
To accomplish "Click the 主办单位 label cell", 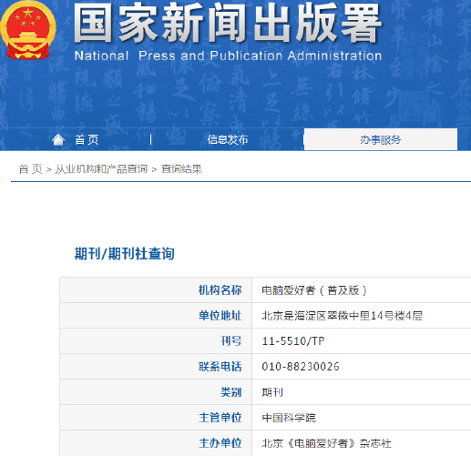I will pos(156,443).
